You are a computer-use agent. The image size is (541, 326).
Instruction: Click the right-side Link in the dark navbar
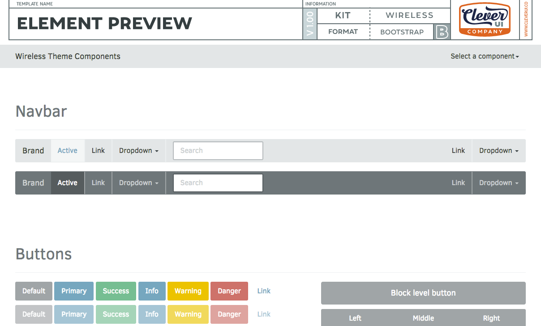click(x=458, y=182)
